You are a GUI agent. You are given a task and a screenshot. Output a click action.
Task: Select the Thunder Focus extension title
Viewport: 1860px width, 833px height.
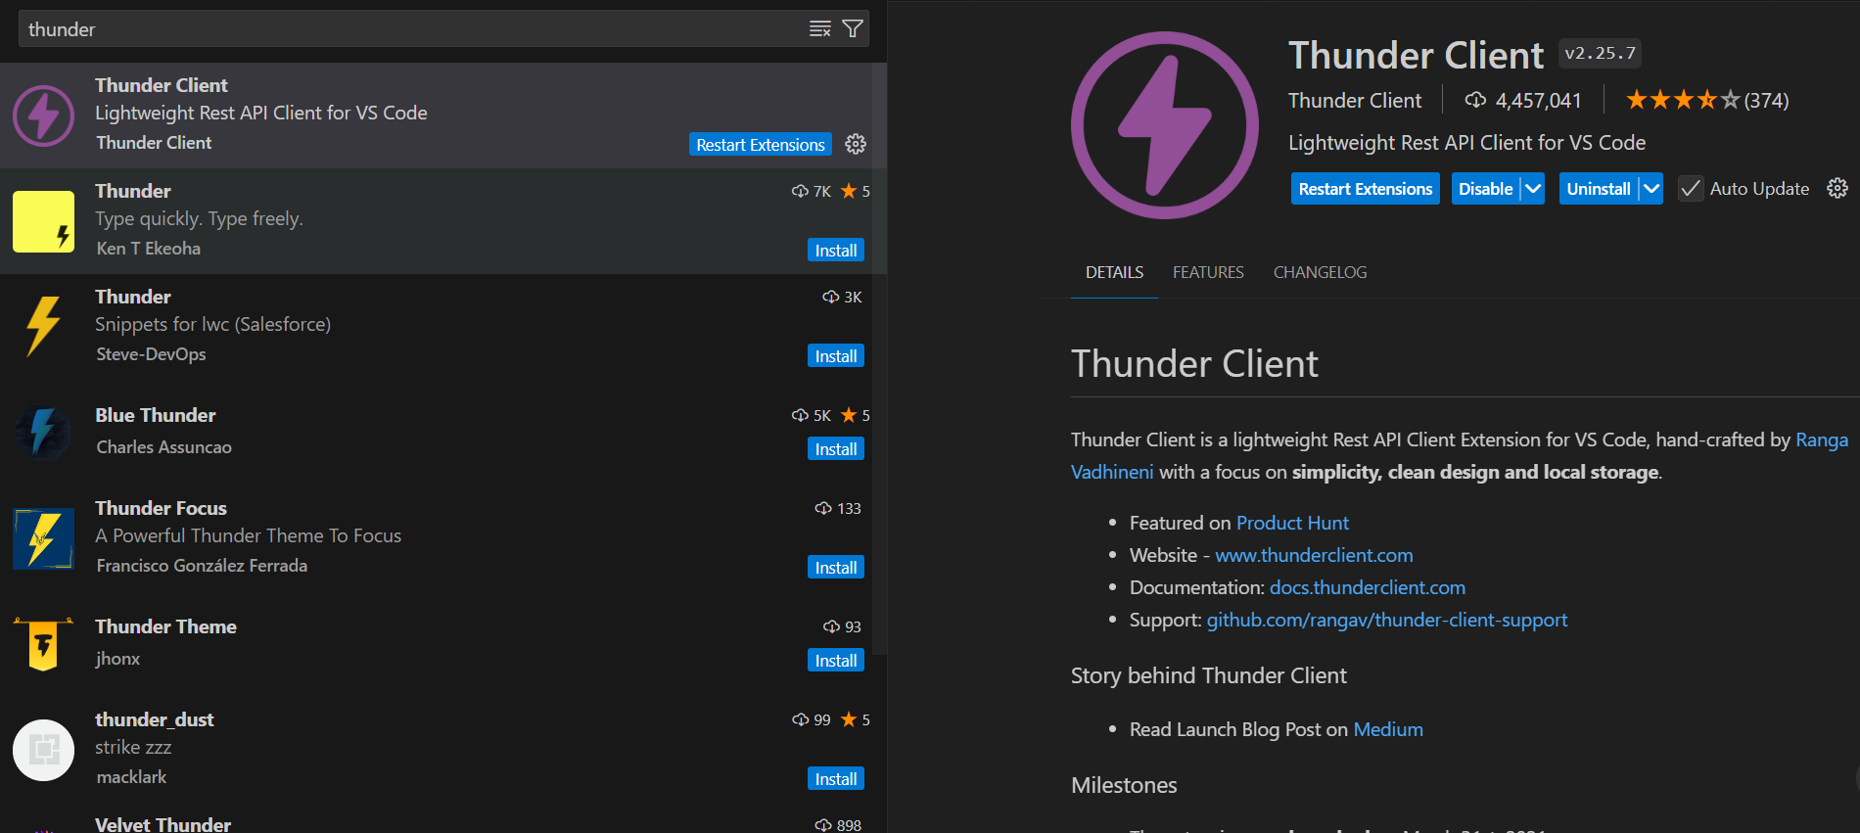point(161,508)
